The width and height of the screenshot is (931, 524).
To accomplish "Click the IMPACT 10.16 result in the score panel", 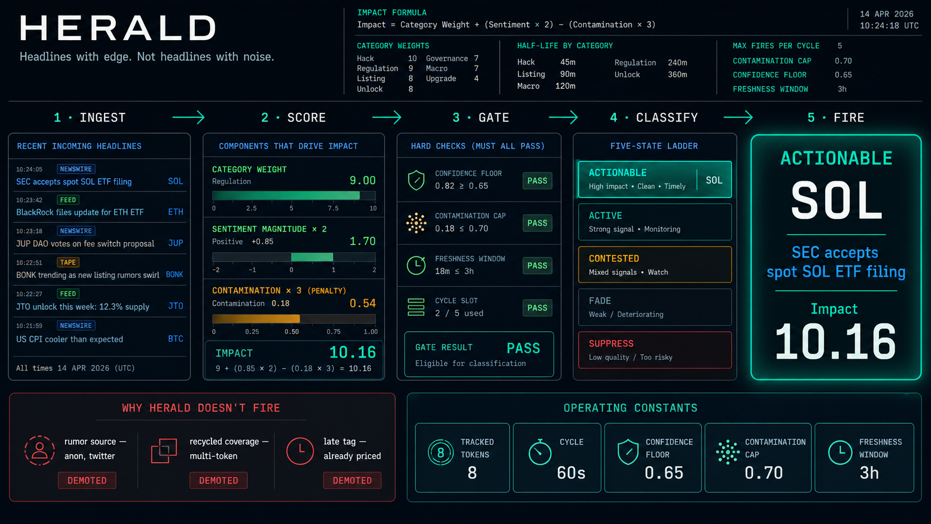I will click(293, 360).
